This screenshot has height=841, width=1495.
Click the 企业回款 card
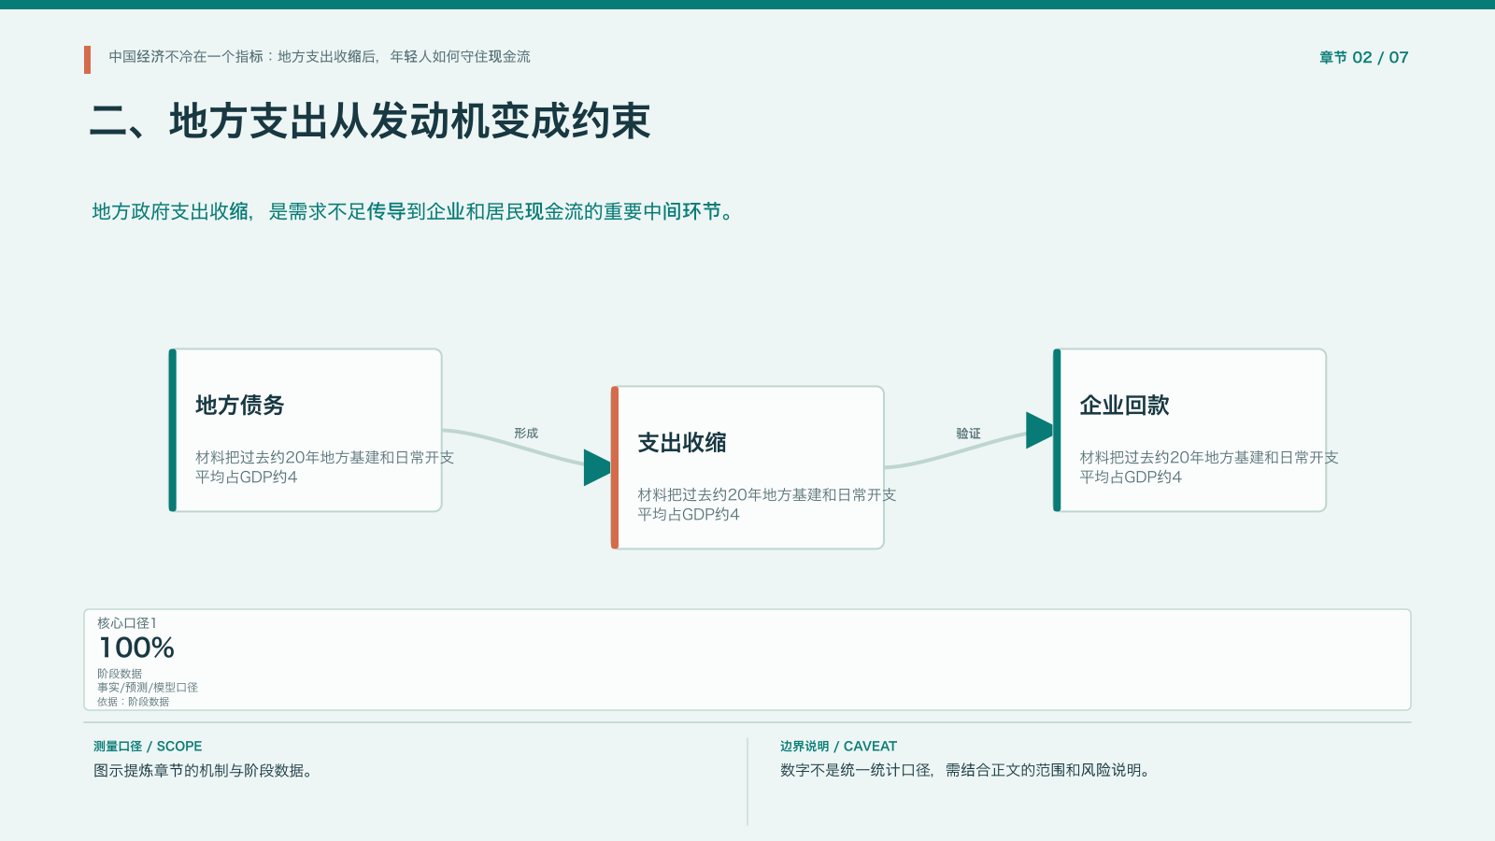click(x=1189, y=430)
